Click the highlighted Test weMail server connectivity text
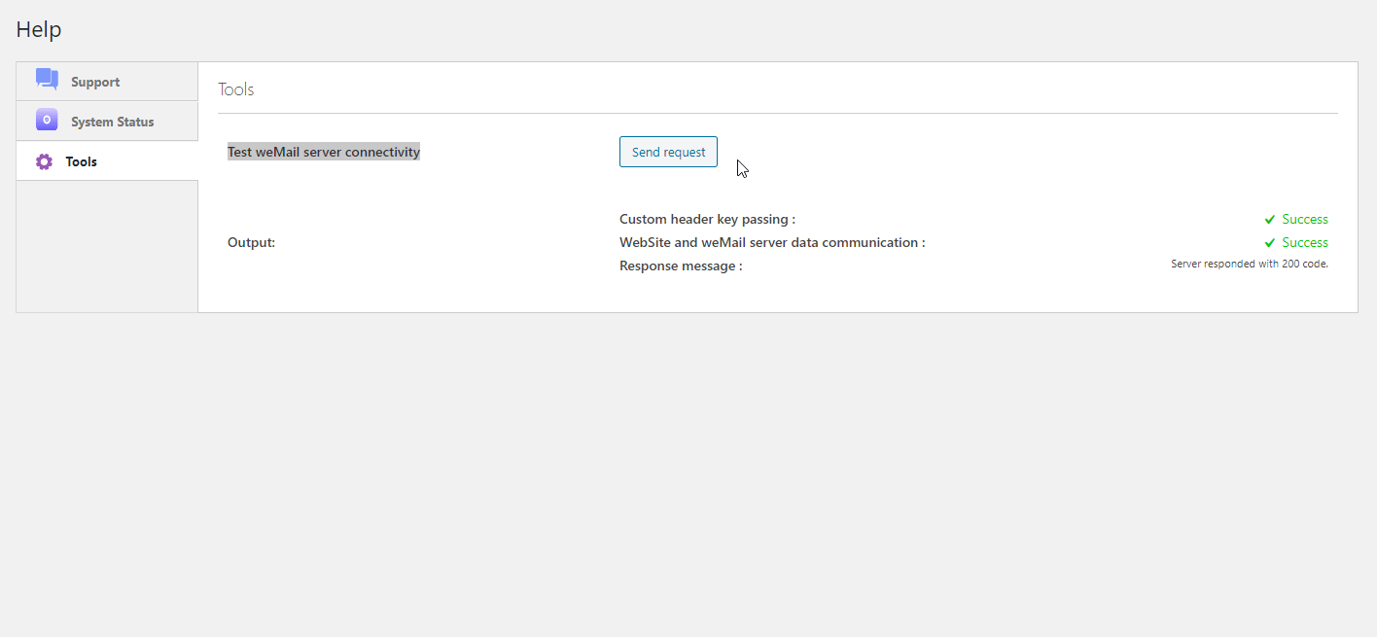 point(323,152)
